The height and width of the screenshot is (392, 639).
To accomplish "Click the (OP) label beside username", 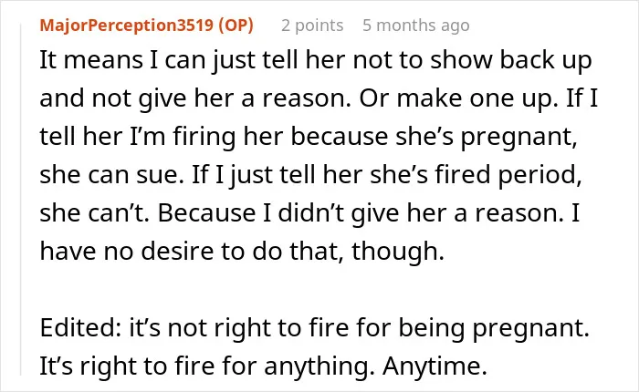I will [236, 26].
